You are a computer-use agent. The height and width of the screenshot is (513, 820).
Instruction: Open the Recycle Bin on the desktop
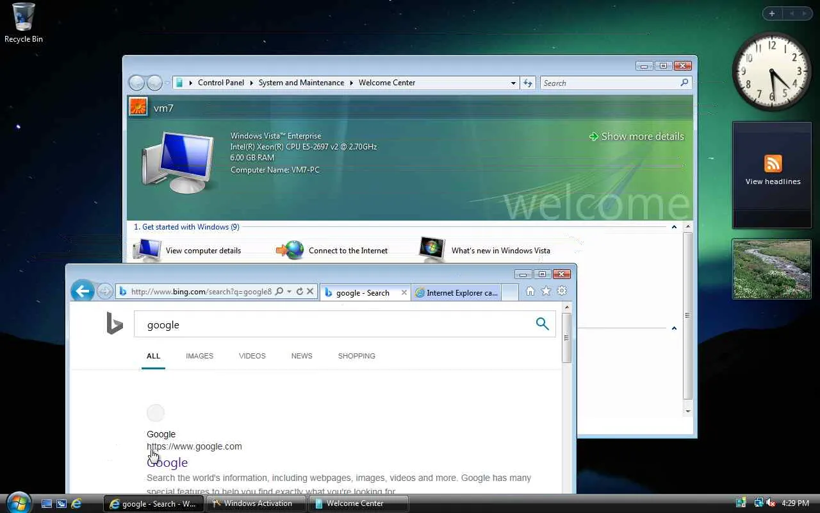tap(23, 23)
